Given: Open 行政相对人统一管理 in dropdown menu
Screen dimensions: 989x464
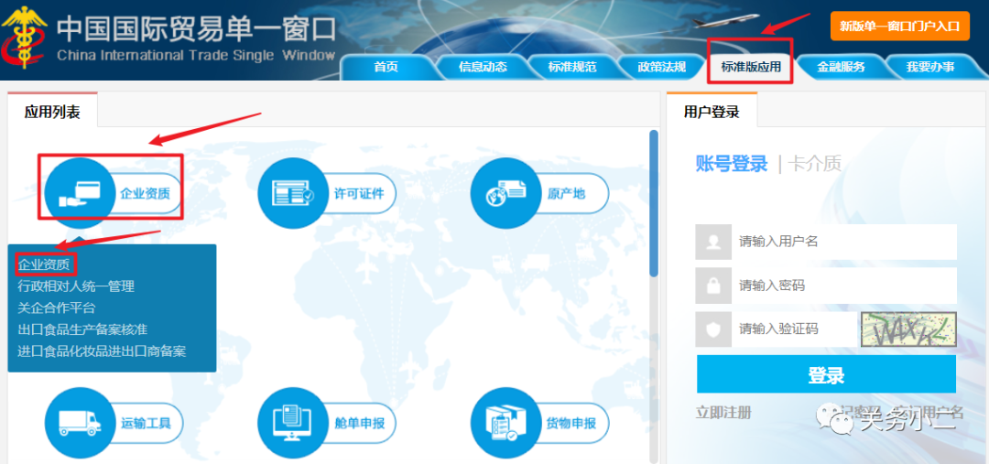Looking at the screenshot, I should pos(76,286).
